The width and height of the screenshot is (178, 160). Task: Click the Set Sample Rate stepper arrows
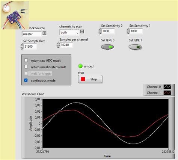click(22, 47)
